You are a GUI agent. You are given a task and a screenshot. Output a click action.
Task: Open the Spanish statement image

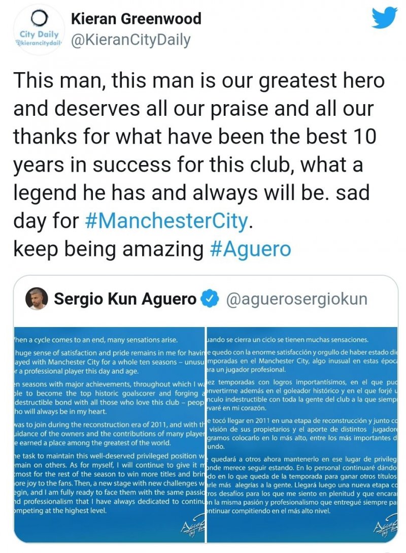click(x=302, y=432)
